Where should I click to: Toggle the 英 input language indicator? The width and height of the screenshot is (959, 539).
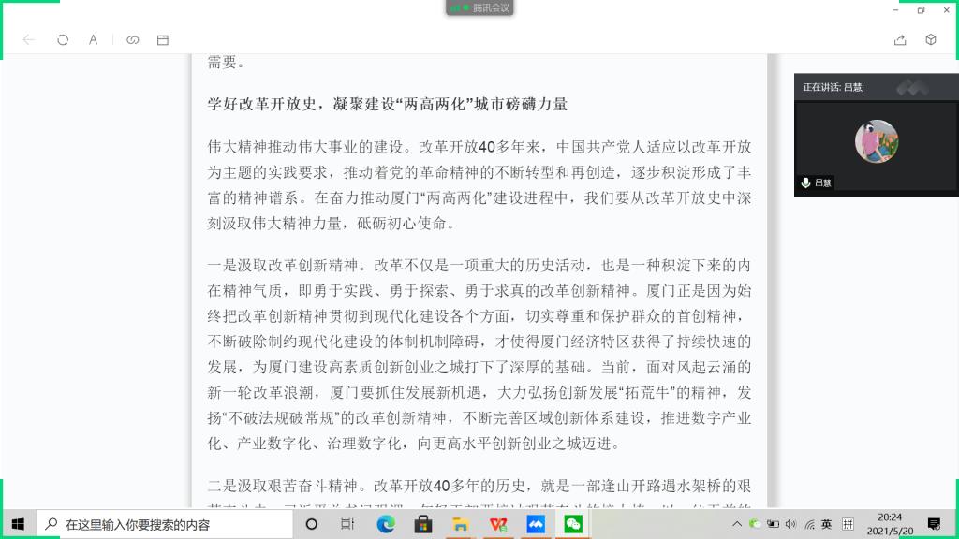click(x=827, y=524)
